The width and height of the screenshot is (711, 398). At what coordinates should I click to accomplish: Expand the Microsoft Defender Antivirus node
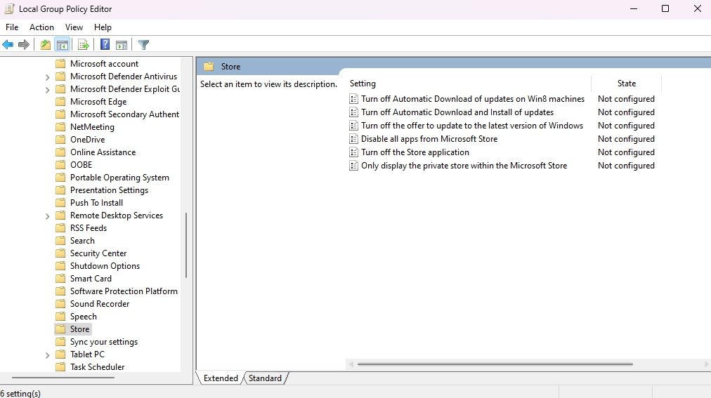pyautogui.click(x=47, y=77)
